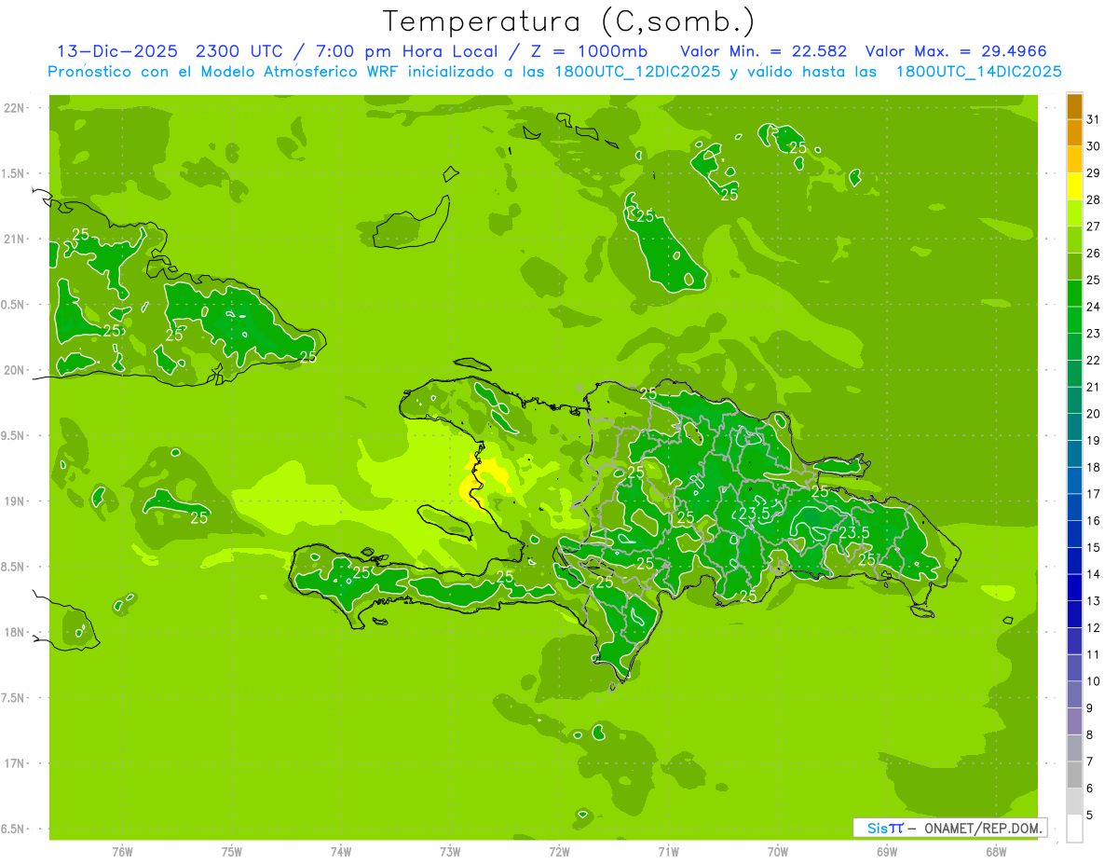Click the "68W" longitude label
1118x864 pixels.
pyautogui.click(x=996, y=852)
